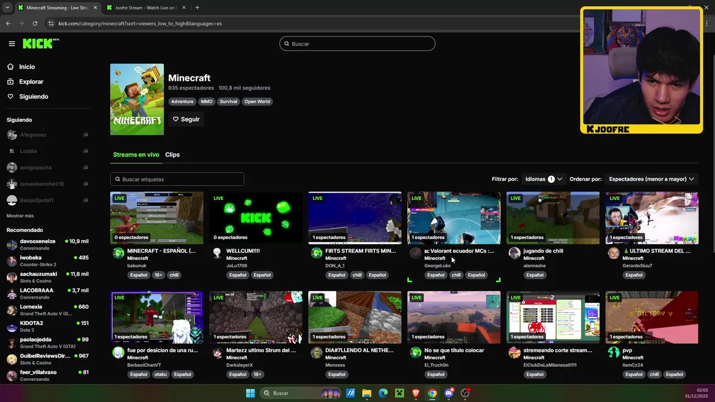Toggle notifications bell for A1egomez
Image resolution: width=715 pixels, height=402 pixels.
(x=85, y=135)
